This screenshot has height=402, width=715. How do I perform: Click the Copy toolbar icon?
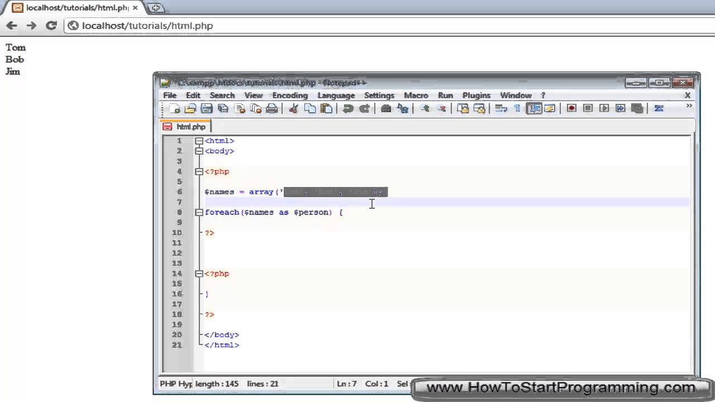tap(309, 108)
